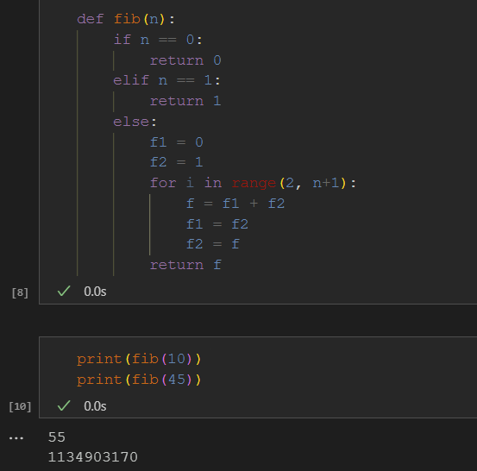477x471 pixels.
Task: Click 0.0s execution time of cell 10
Action: pyautogui.click(x=95, y=406)
